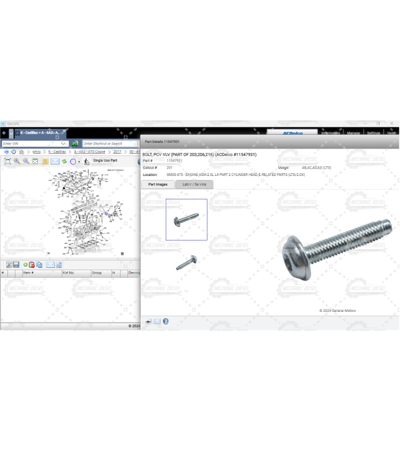Click the Enter Shortcut or Search field

tap(110, 143)
